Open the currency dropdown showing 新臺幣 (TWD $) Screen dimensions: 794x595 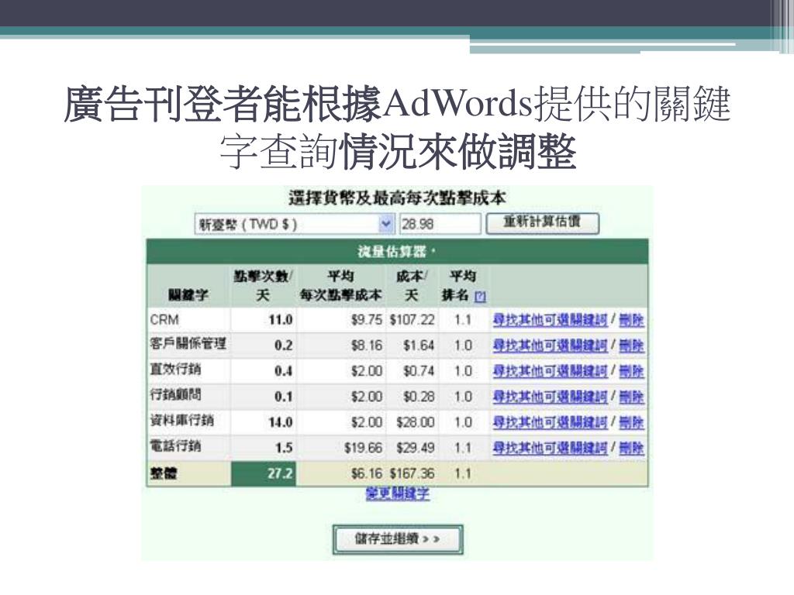[x=294, y=224]
